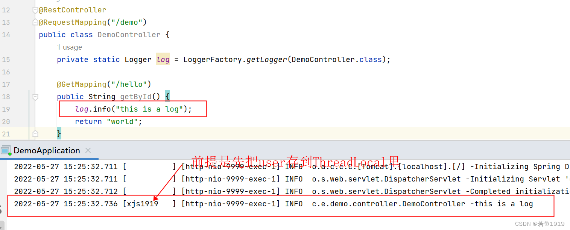Click the 'Initializing Spring' console log message
Viewport: 570px width, 230px height.
[x=520, y=167]
